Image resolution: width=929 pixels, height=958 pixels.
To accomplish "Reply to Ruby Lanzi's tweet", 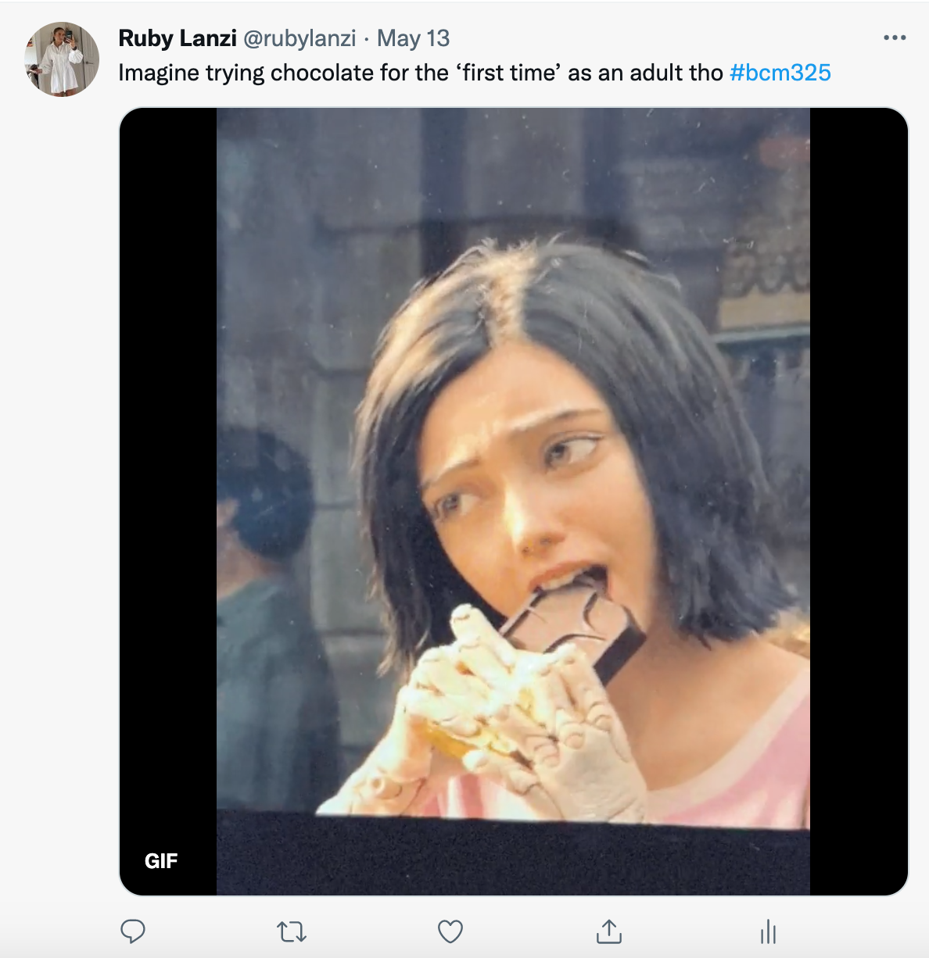I will tap(133, 931).
